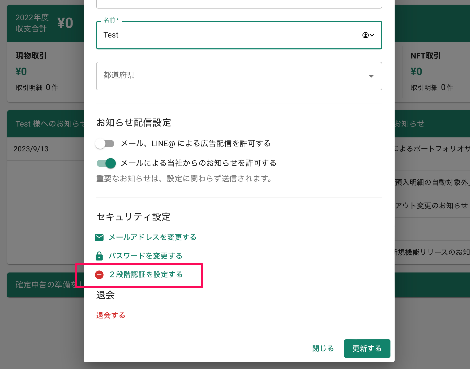Open ２段階認証を設定する link
The width and height of the screenshot is (470, 369).
coord(146,275)
